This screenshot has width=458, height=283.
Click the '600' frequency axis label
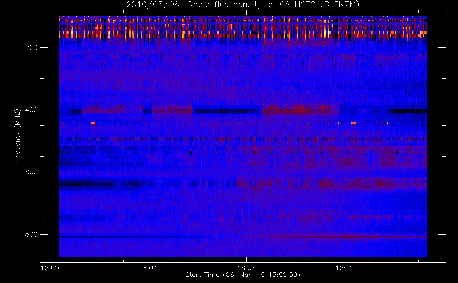(31, 172)
